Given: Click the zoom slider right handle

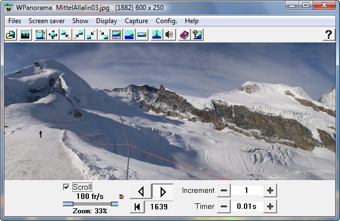Looking at the screenshot, I should pos(114,204).
